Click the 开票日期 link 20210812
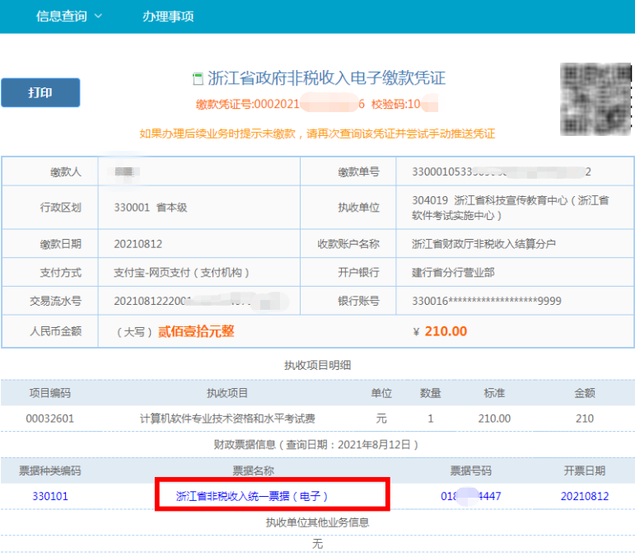 click(x=585, y=496)
